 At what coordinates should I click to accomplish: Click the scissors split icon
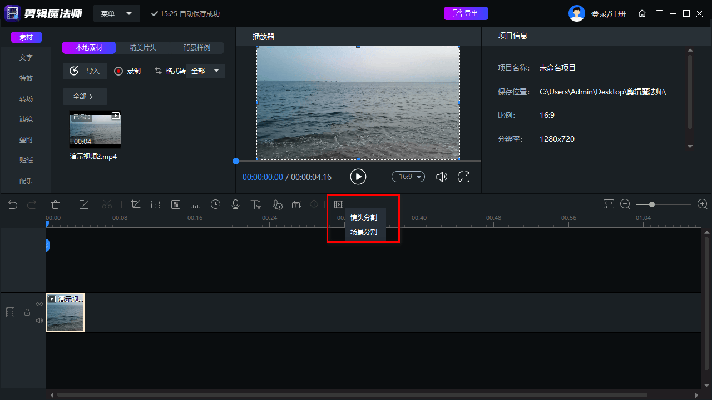pyautogui.click(x=107, y=204)
